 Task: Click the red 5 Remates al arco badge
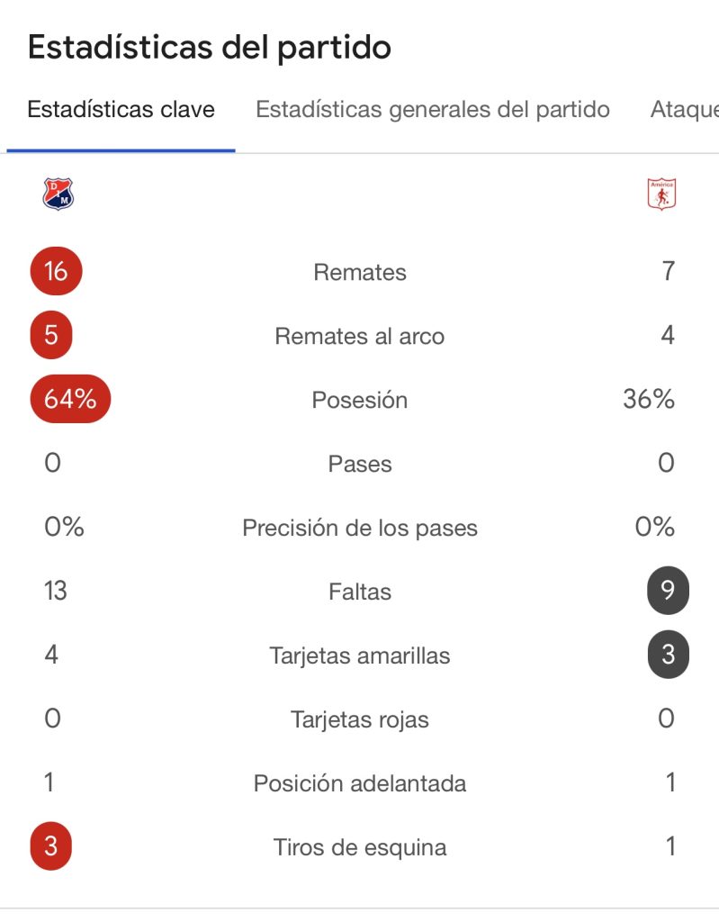pyautogui.click(x=51, y=335)
